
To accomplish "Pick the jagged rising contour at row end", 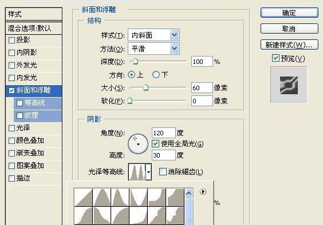I will pos(175,216).
